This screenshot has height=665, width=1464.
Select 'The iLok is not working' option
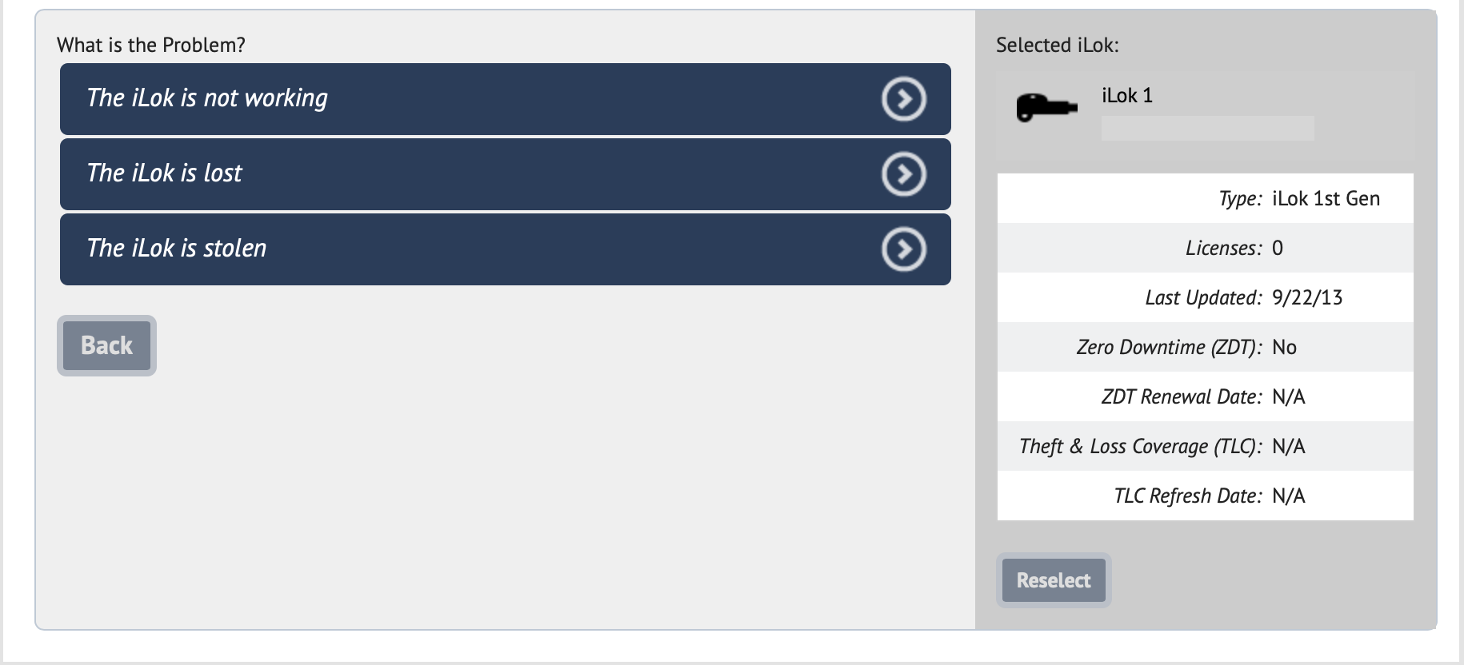(506, 99)
